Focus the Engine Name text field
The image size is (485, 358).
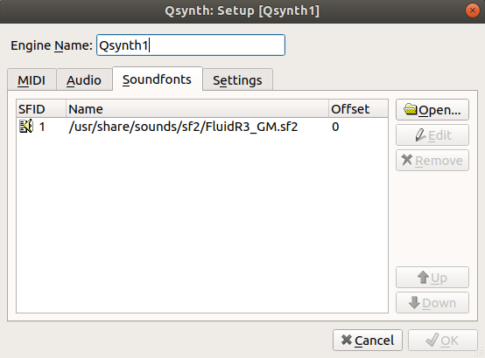click(x=191, y=45)
